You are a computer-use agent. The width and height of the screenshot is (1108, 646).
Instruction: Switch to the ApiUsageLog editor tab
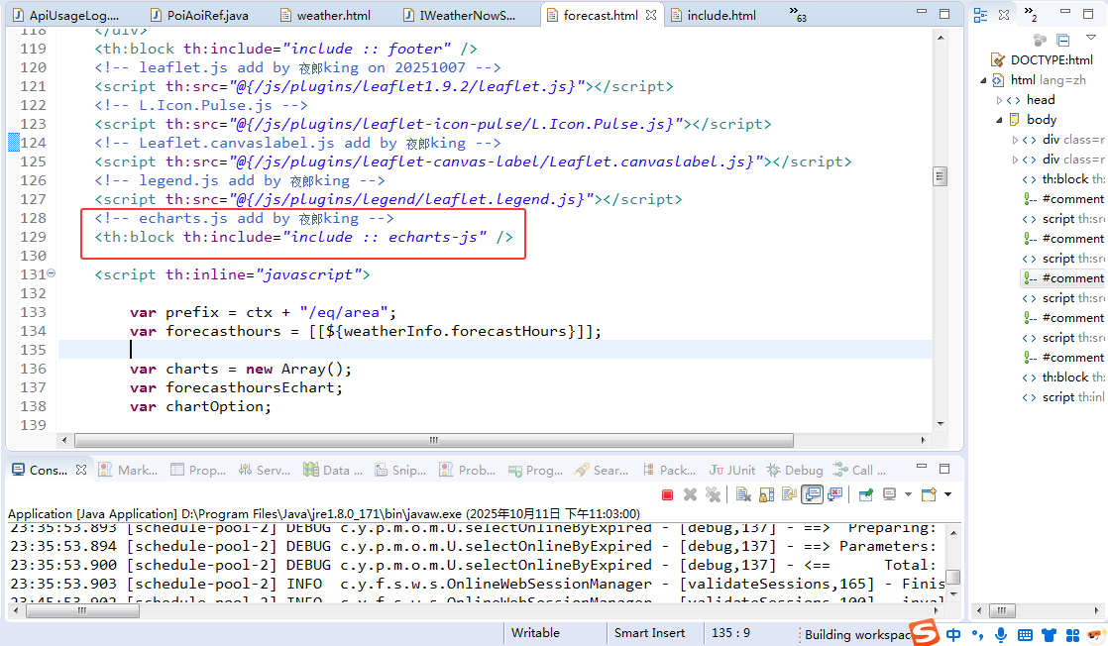pyautogui.click(x=65, y=15)
